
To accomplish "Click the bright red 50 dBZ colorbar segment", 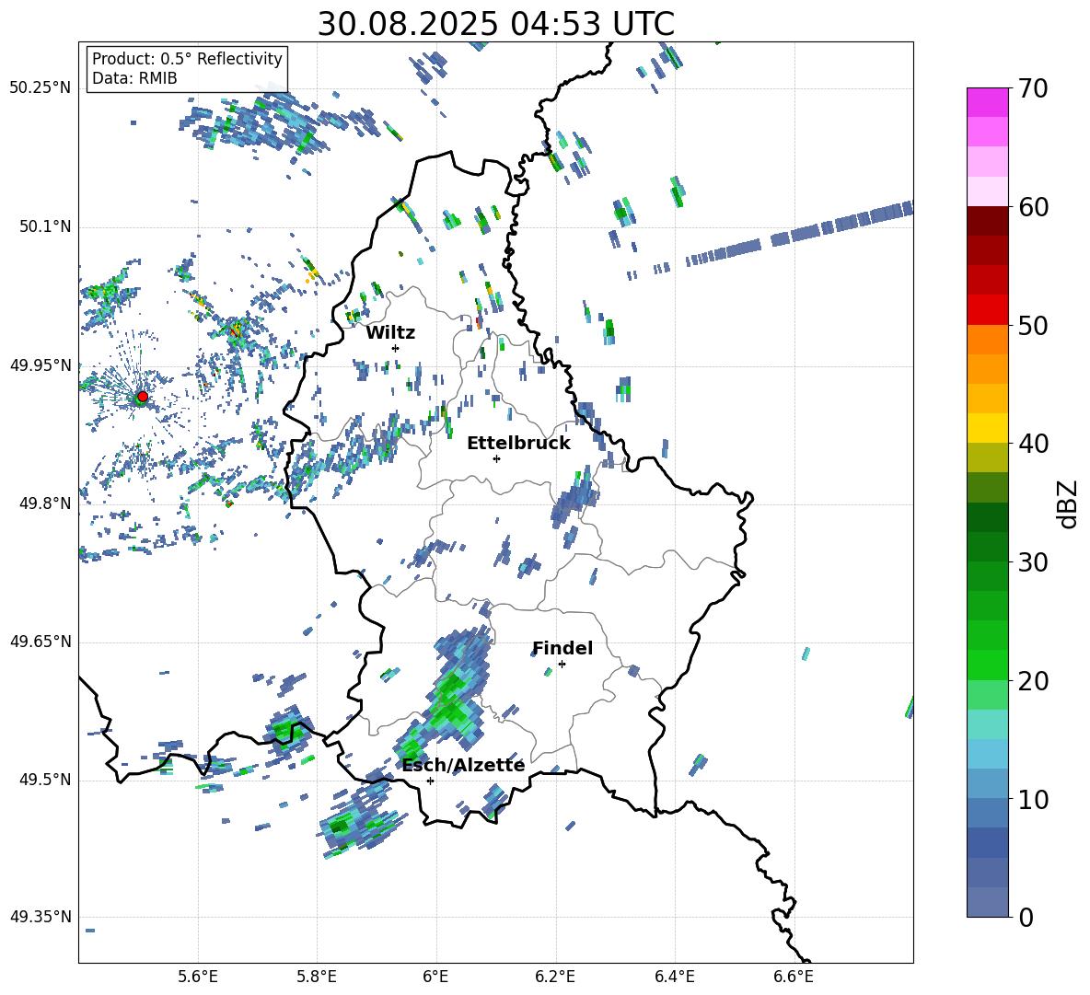I will point(987,310).
